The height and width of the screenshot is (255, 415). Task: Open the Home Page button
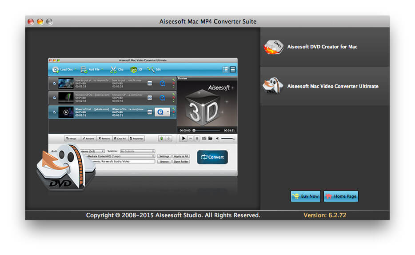[341, 196]
